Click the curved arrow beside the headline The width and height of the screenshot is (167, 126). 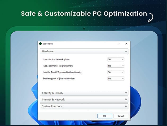pos(151,17)
